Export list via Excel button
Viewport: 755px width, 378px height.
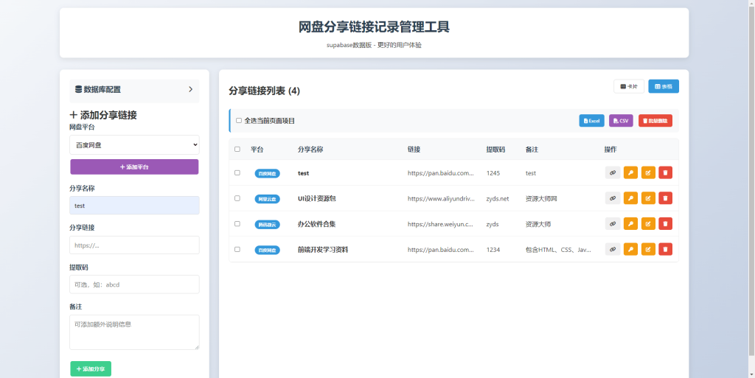point(591,121)
